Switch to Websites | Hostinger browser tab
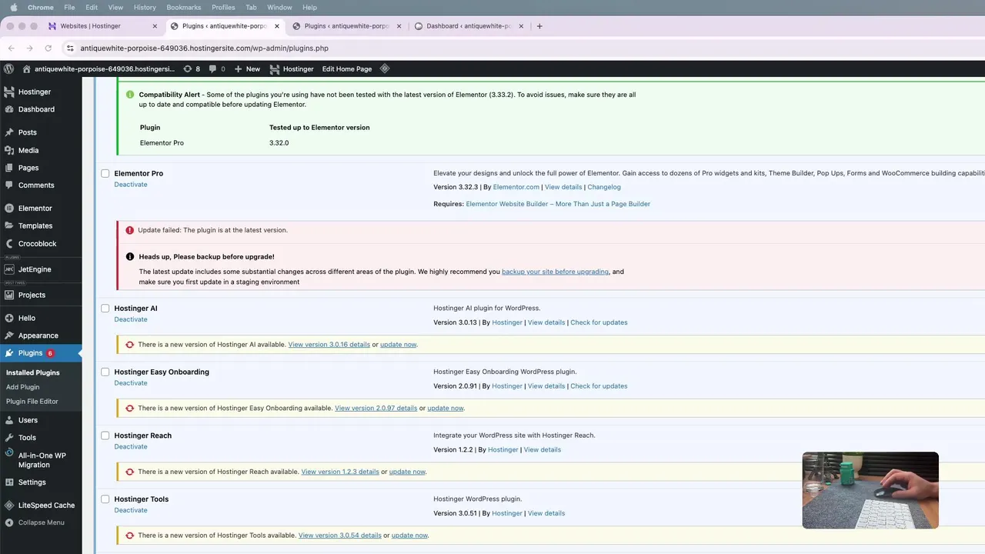Viewport: 985px width, 554px height. (x=101, y=26)
